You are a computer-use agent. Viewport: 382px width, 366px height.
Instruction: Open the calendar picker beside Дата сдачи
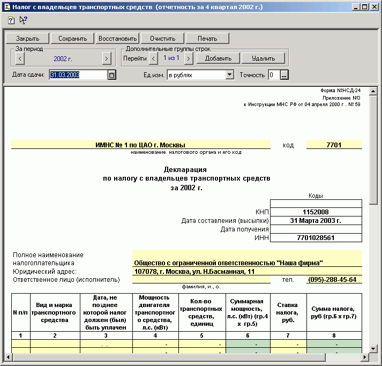112,75
